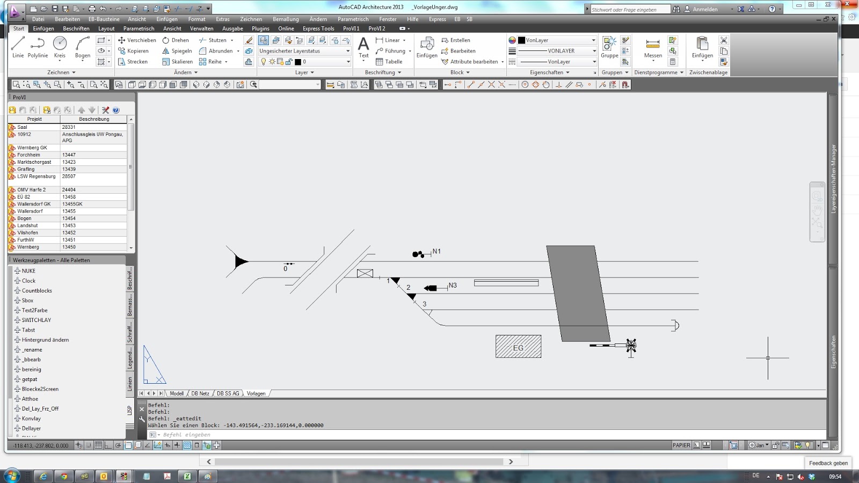The height and width of the screenshot is (483, 859).
Task: Switch to the Beschriften ribbon tab
Action: 76,28
